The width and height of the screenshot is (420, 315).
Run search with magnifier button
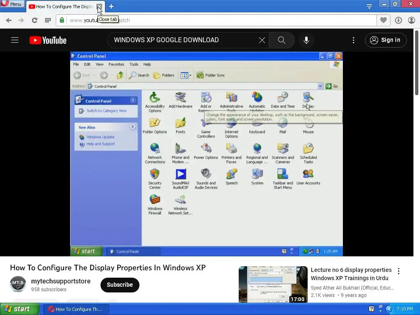(x=281, y=40)
